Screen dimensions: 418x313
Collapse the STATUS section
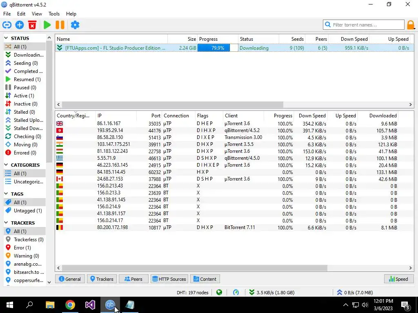coord(6,38)
